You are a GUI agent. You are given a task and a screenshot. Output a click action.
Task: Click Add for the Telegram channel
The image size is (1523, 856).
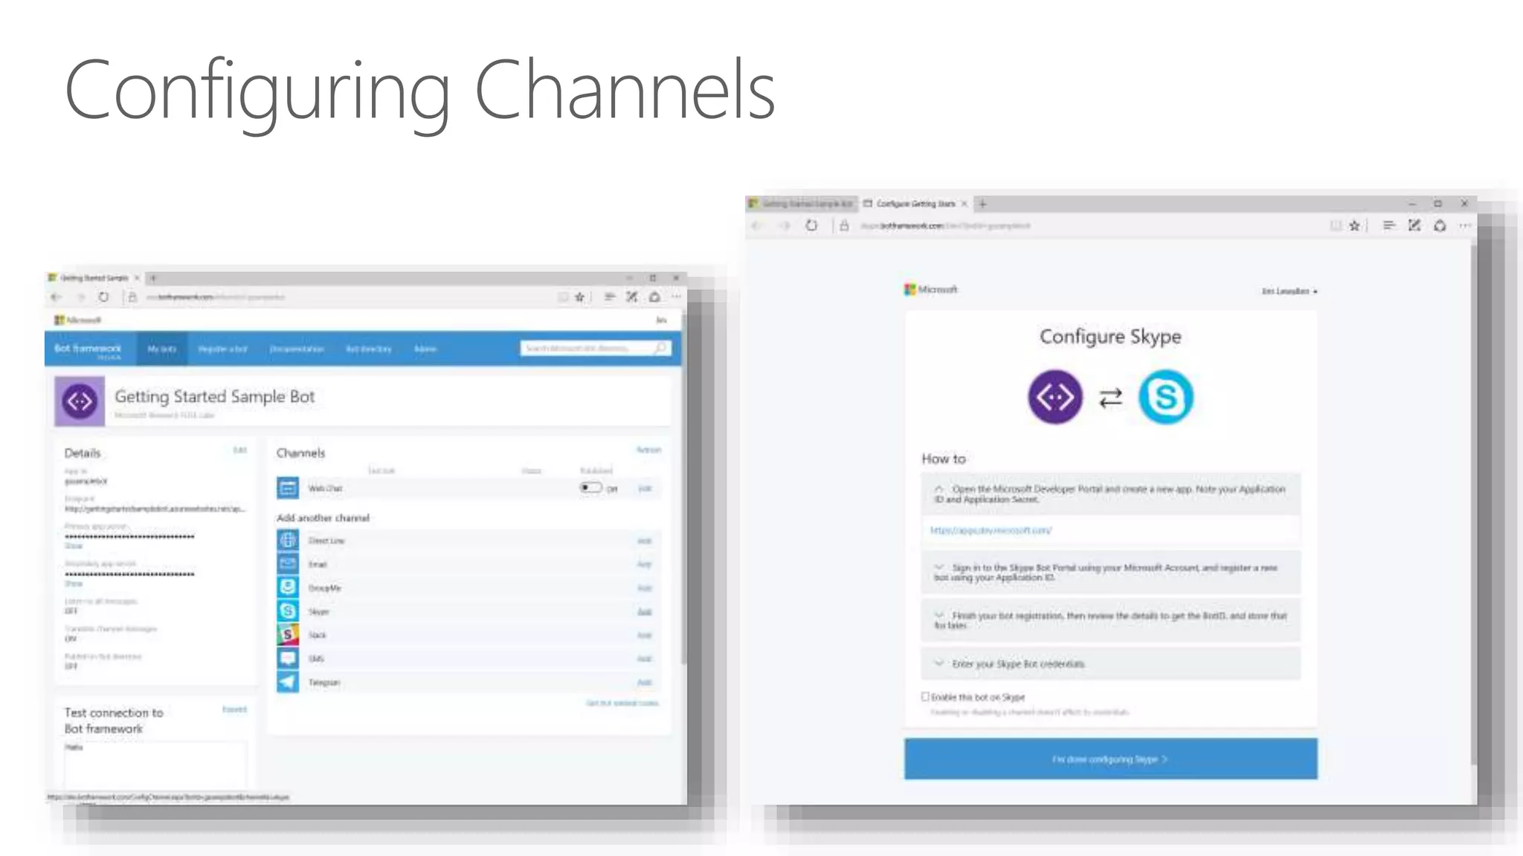click(x=644, y=682)
